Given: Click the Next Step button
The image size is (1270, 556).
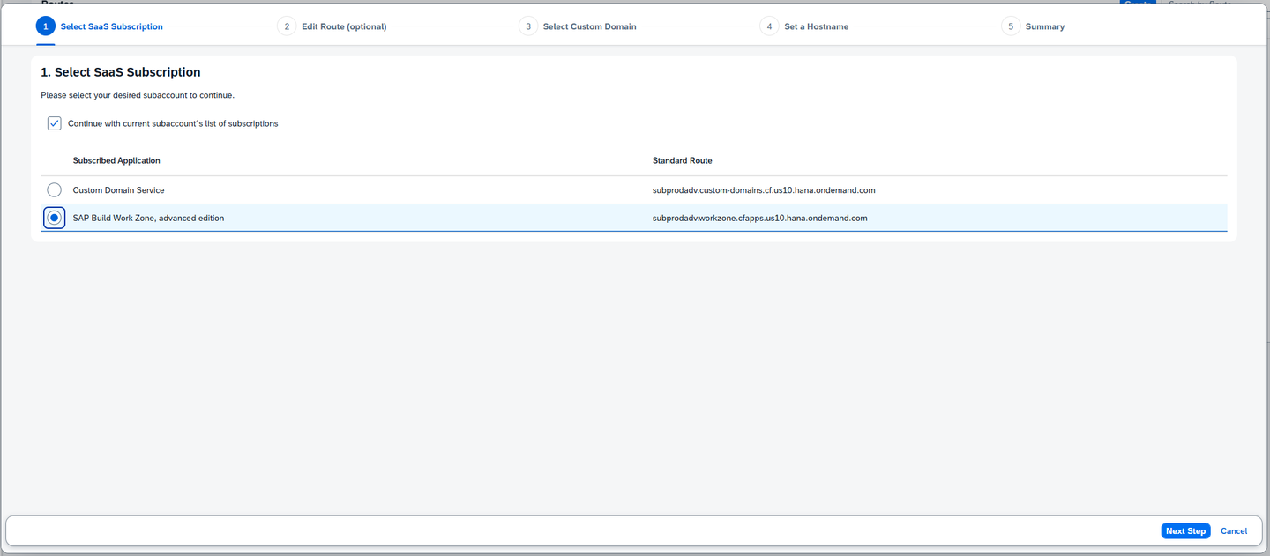Looking at the screenshot, I should click(1185, 531).
